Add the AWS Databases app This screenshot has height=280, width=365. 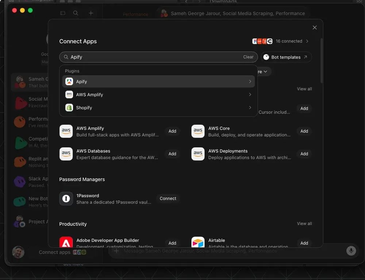click(x=172, y=154)
